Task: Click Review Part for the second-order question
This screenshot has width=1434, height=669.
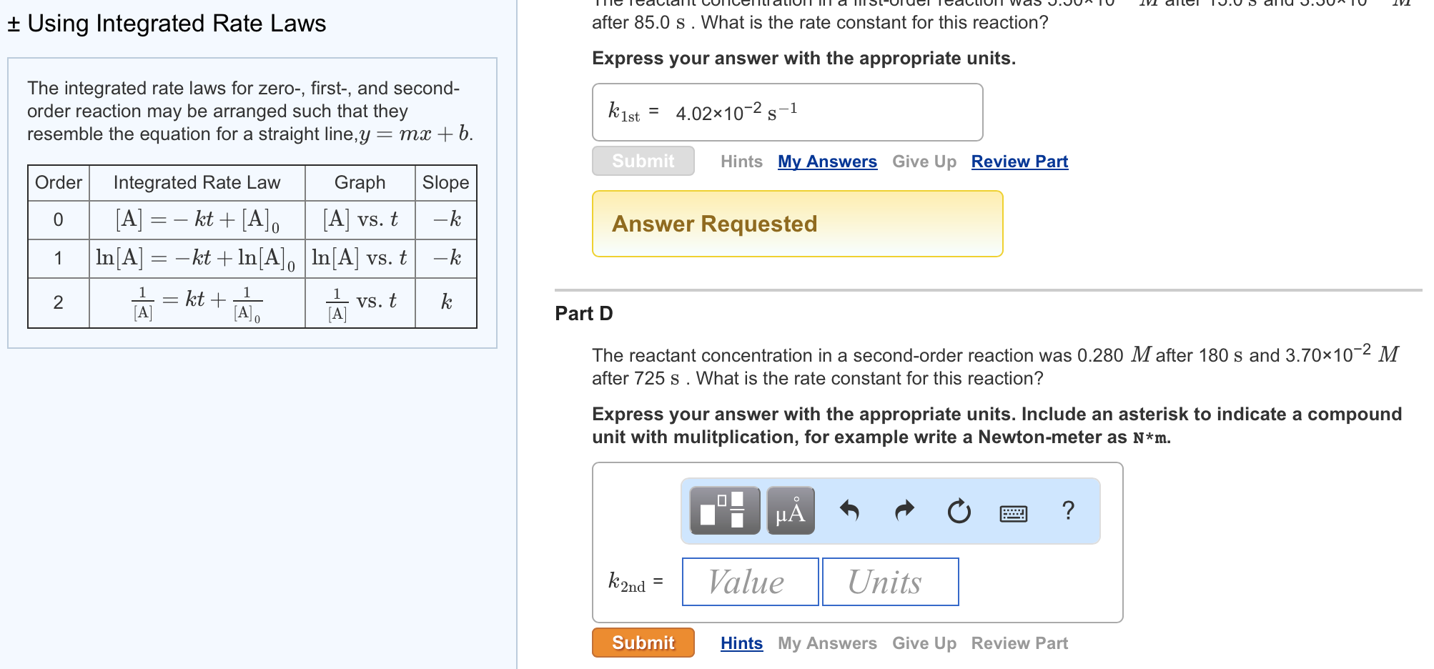Action: tap(1019, 643)
